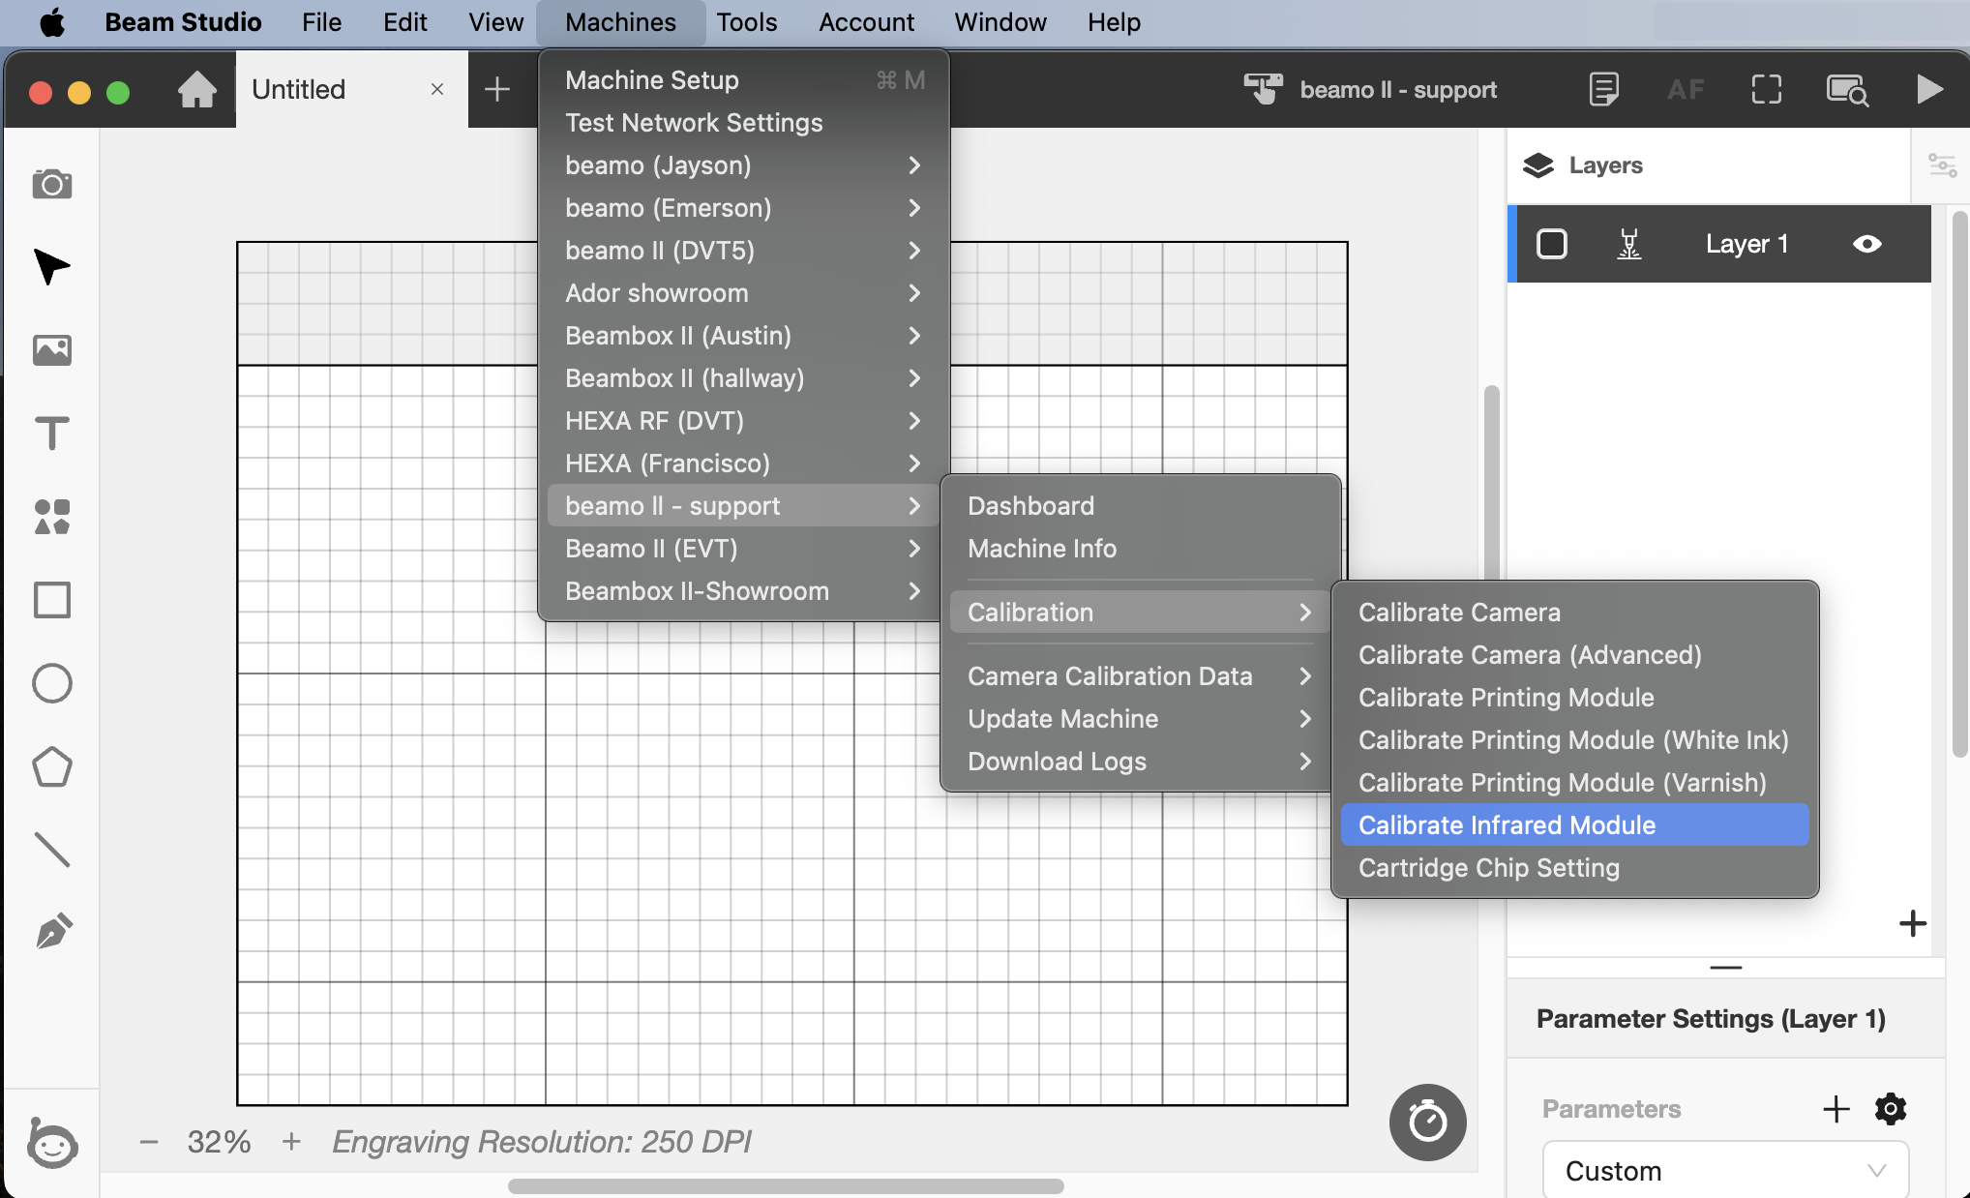Select the Untitled document tab
The height and width of the screenshot is (1198, 1970).
[352, 89]
